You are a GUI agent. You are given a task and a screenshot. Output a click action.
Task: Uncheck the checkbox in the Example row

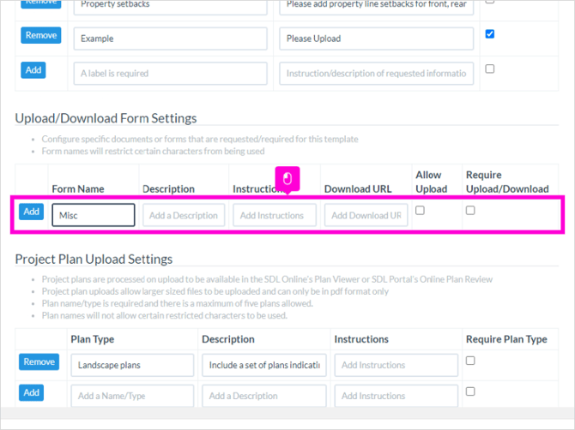coord(489,34)
